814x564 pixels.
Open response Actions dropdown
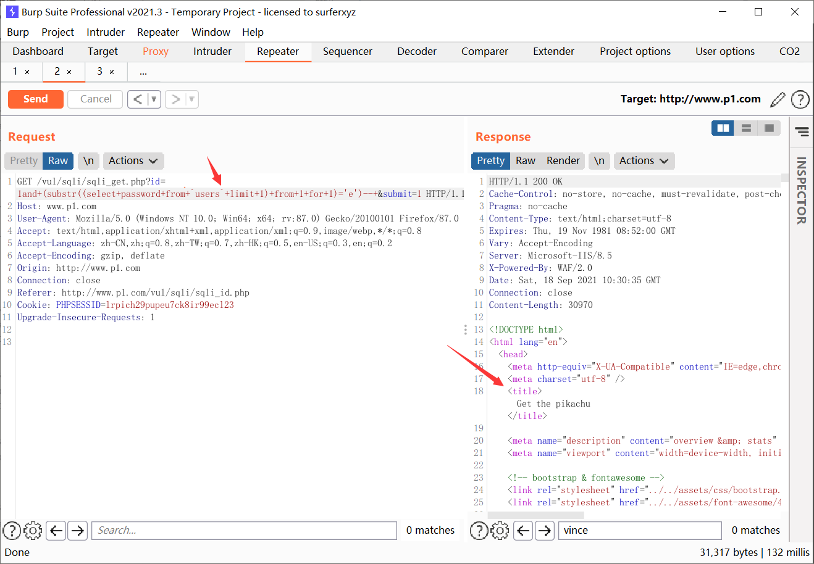click(644, 161)
